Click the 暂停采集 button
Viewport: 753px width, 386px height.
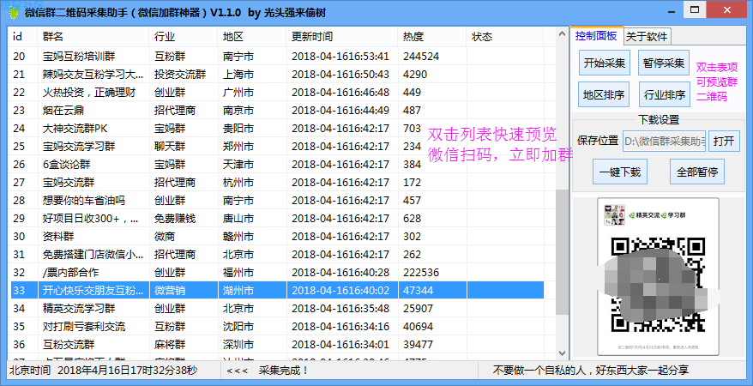(x=664, y=63)
